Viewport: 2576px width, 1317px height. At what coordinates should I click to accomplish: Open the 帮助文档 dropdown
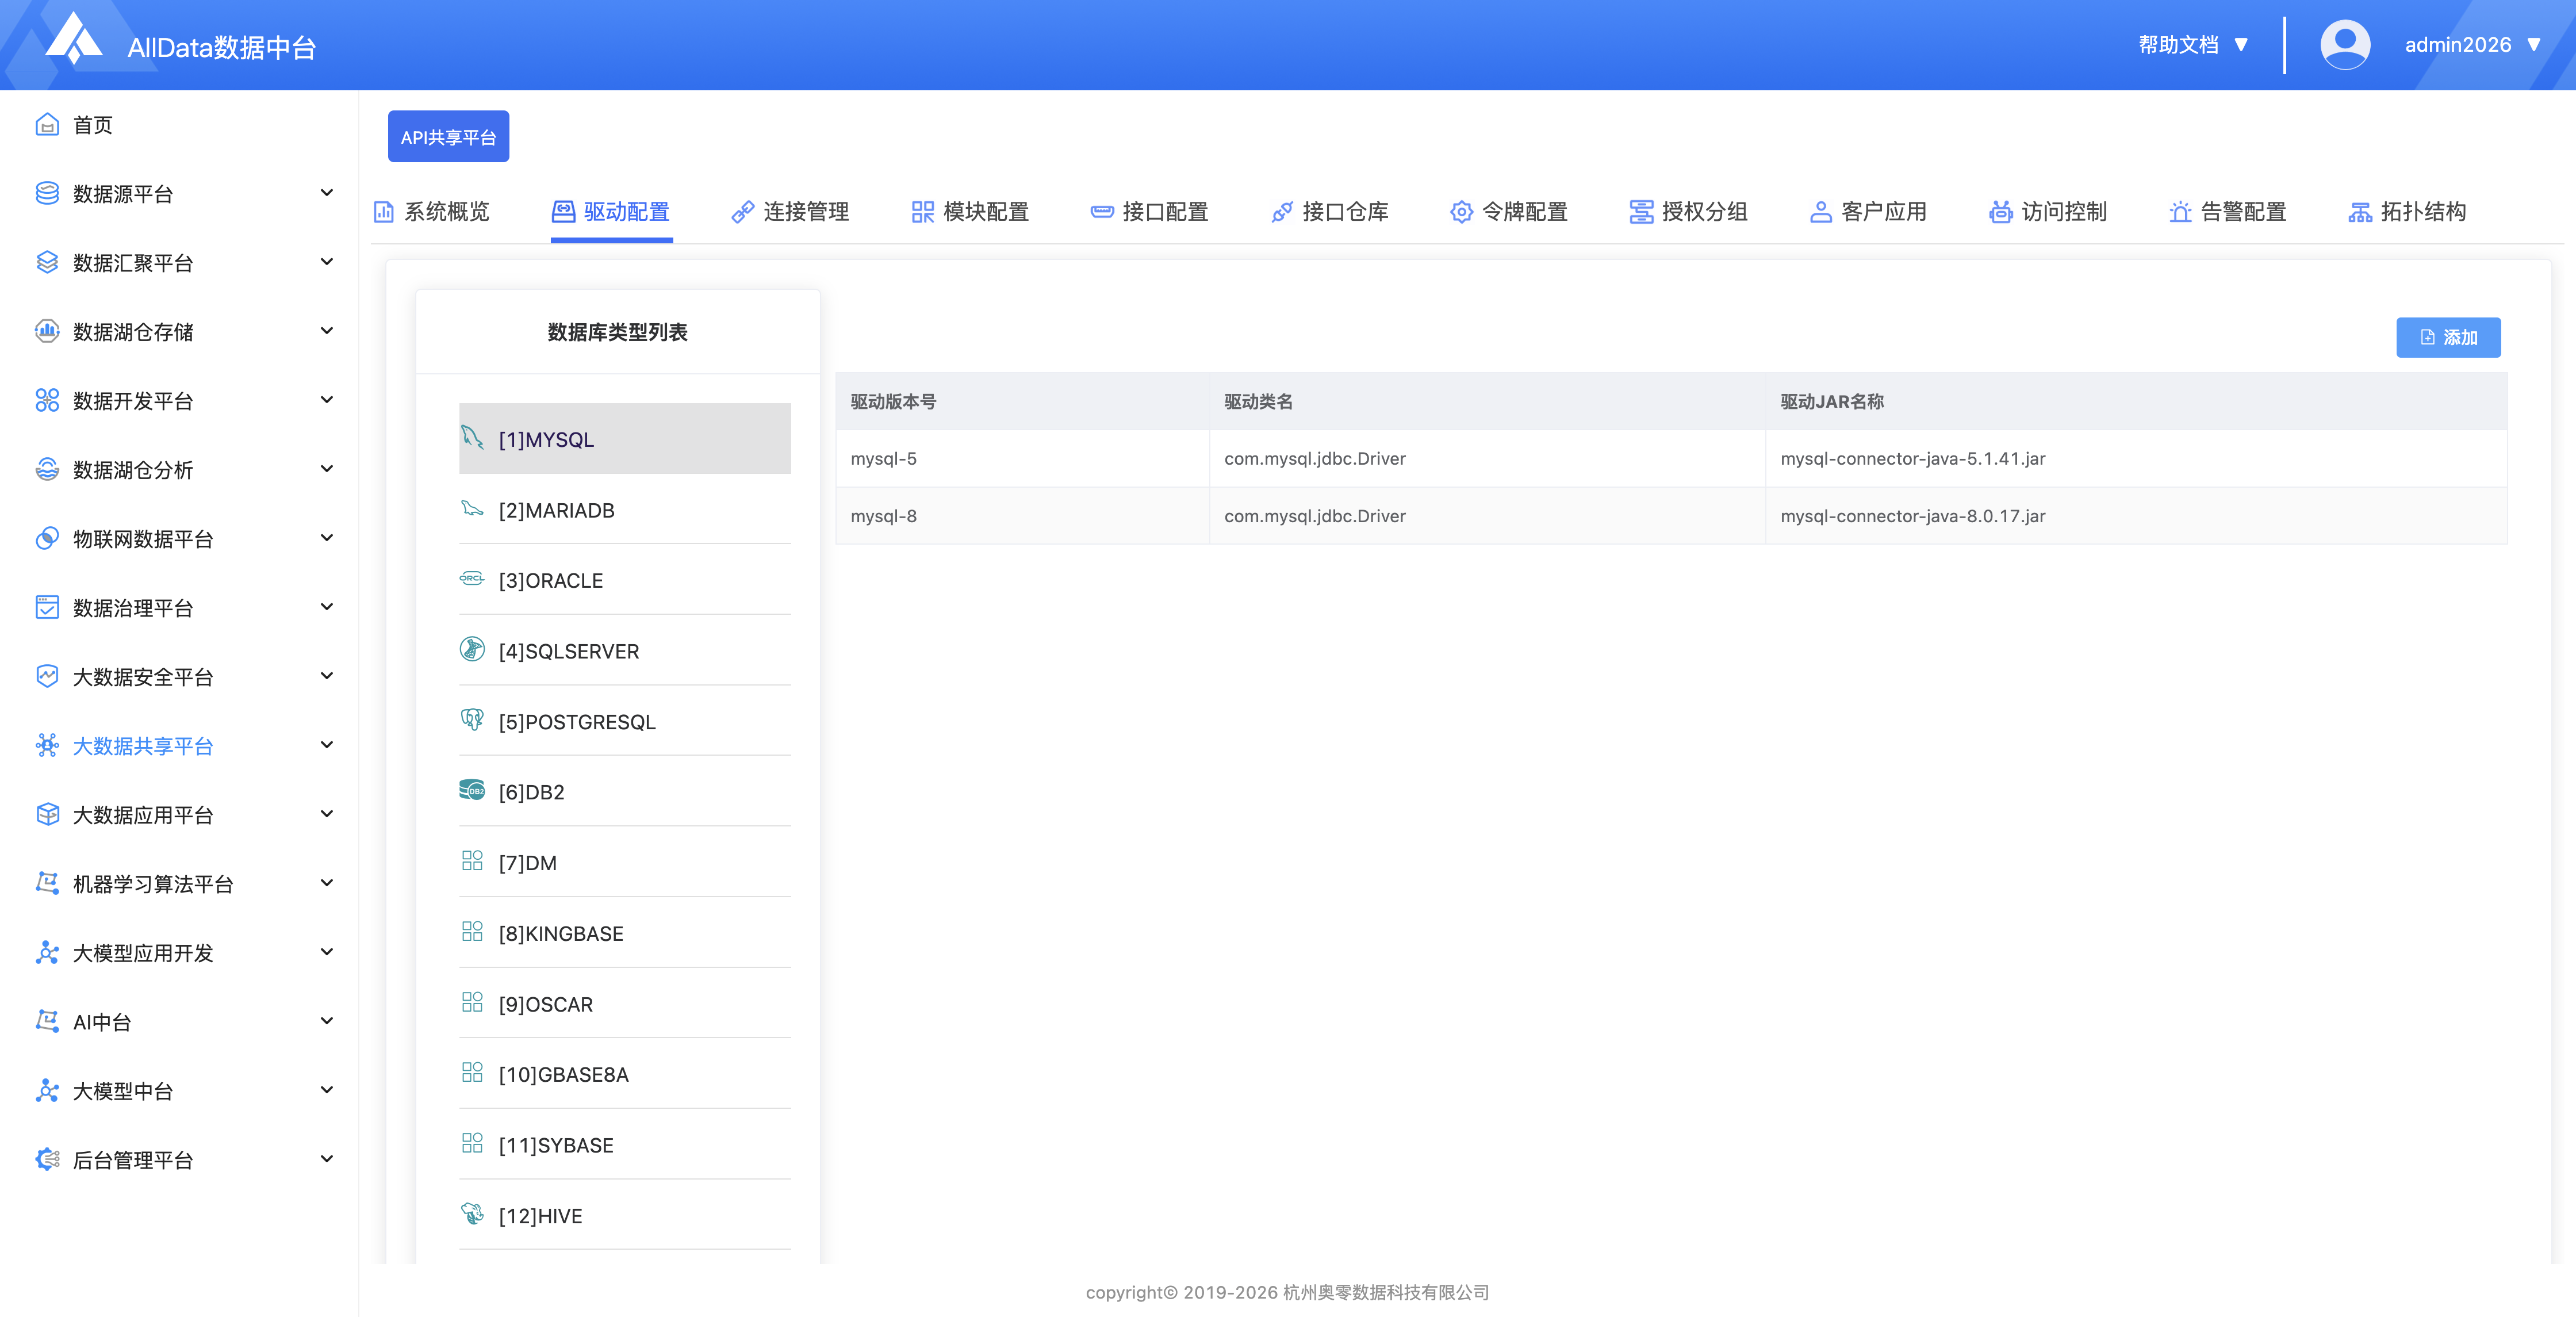pos(2194,45)
